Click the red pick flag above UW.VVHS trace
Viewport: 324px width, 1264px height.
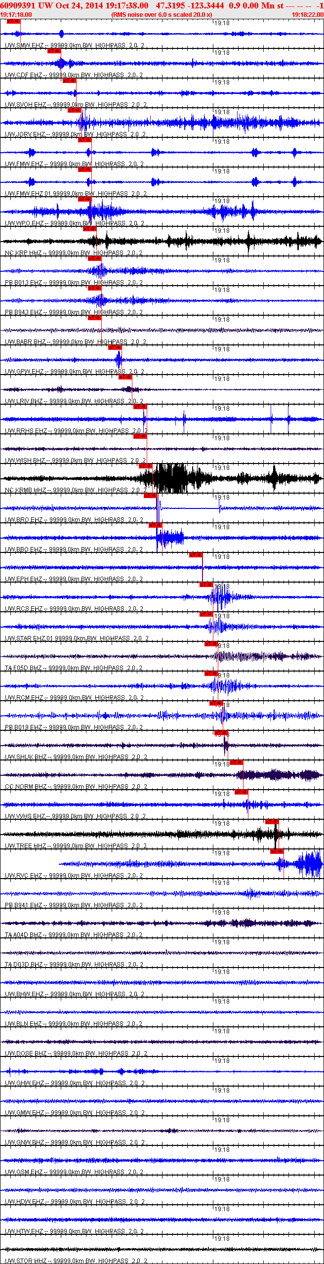click(242, 792)
